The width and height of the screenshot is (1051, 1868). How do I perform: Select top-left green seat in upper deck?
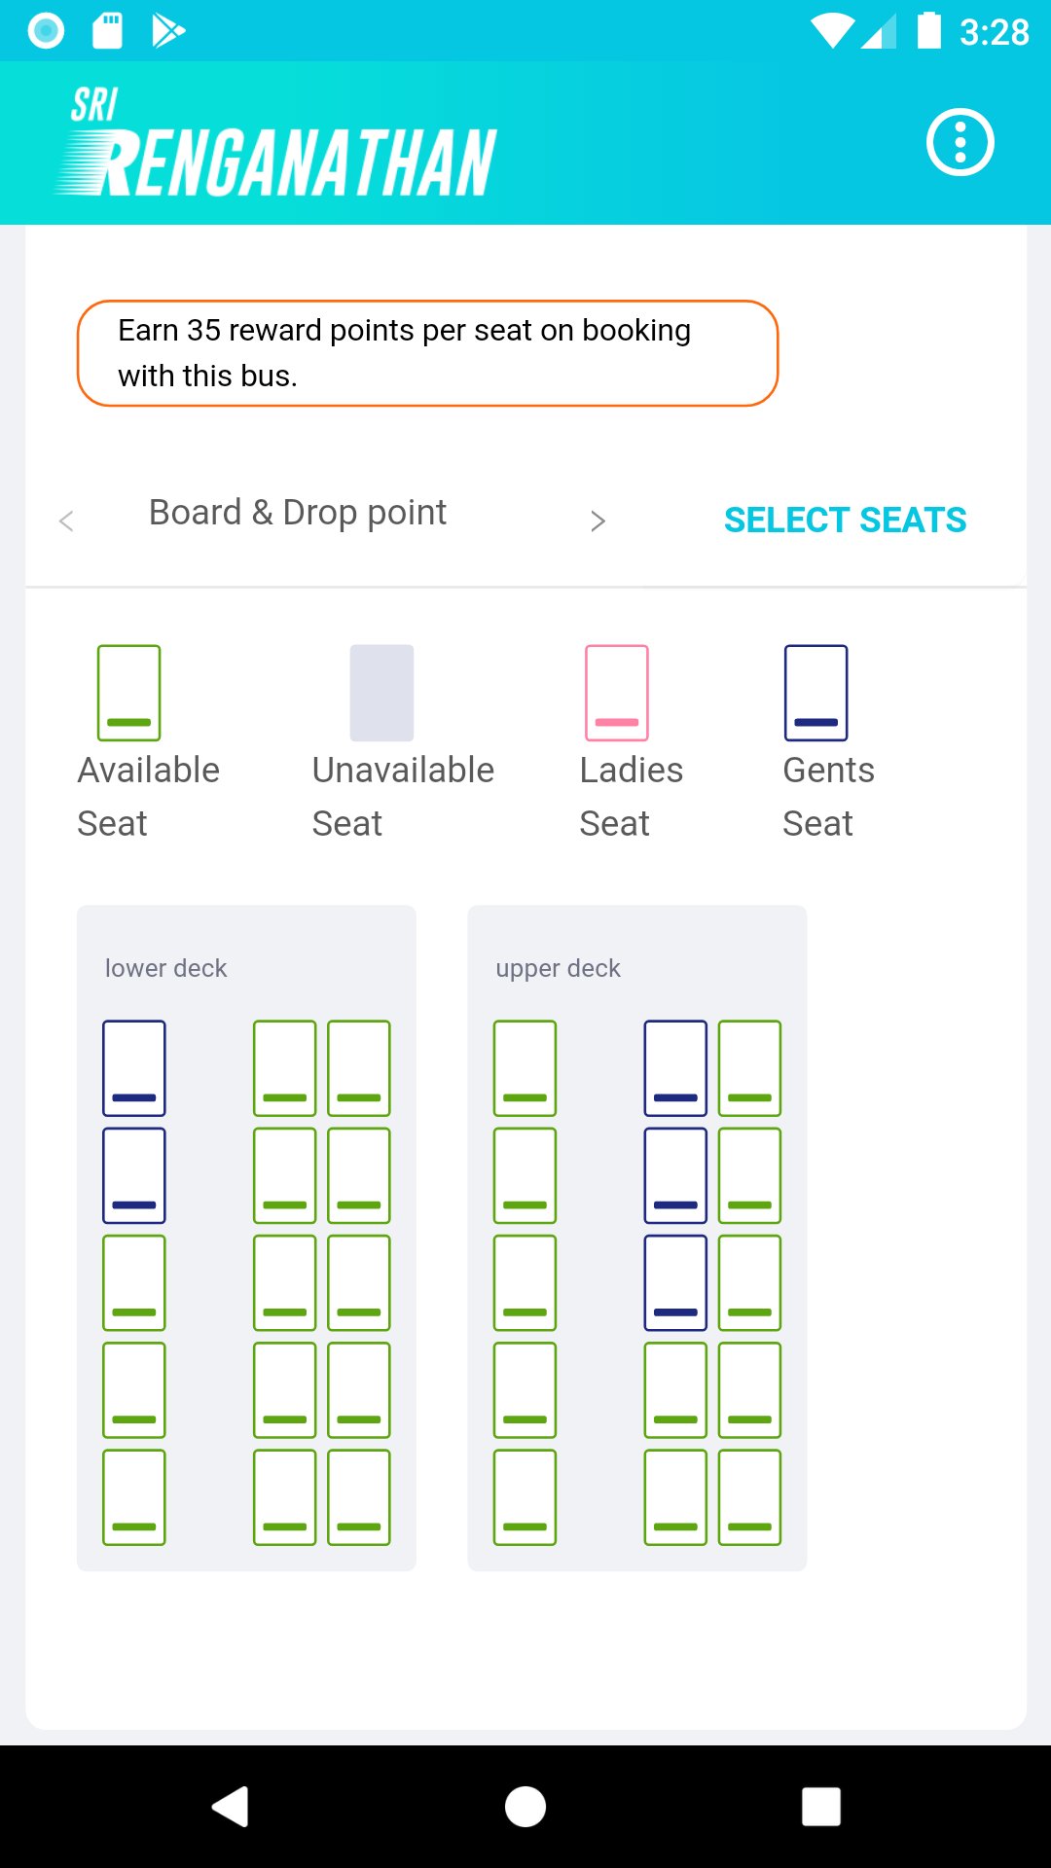525,1067
